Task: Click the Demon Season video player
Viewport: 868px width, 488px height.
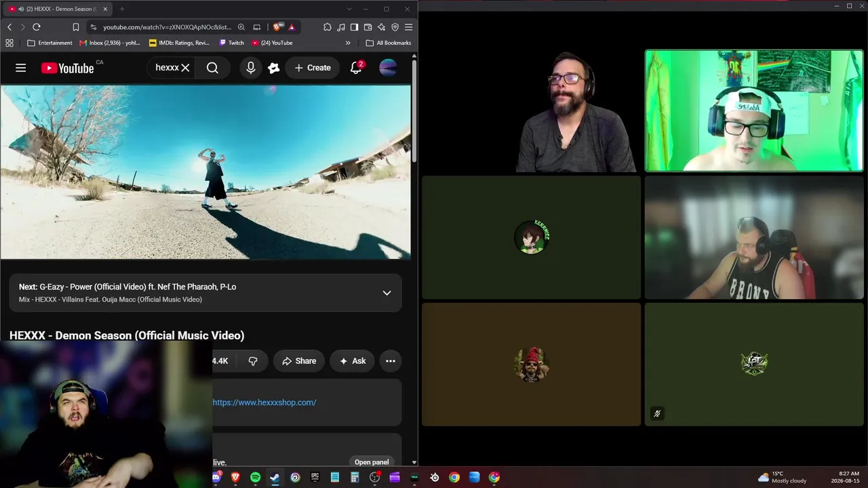Action: (205, 172)
